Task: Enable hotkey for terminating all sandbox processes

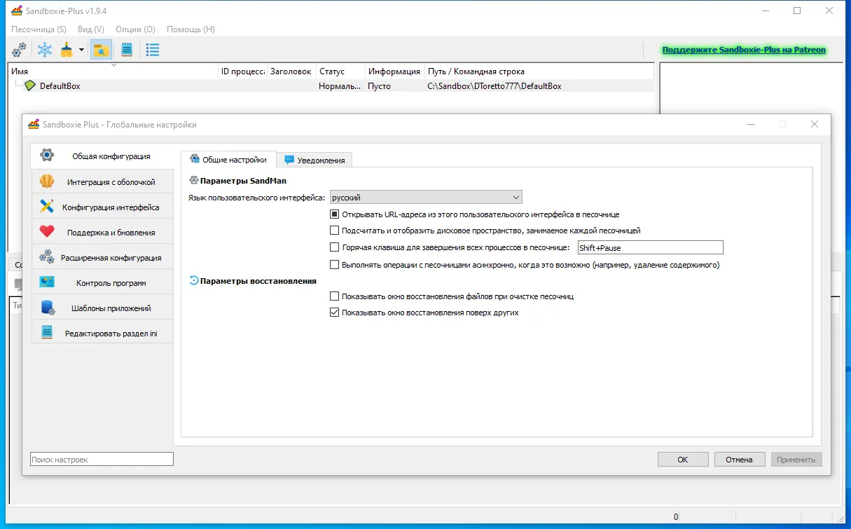Action: [334, 247]
